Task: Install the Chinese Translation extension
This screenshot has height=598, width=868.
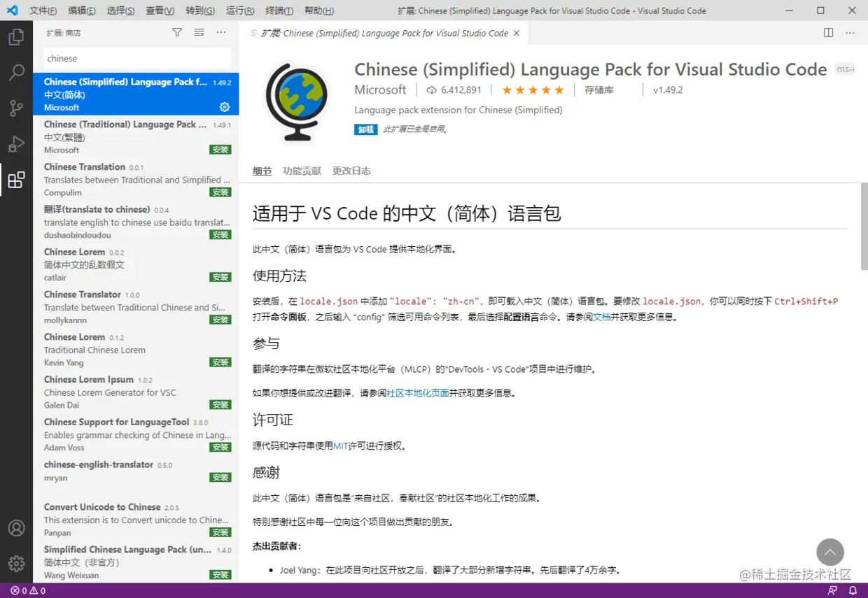Action: (x=220, y=192)
